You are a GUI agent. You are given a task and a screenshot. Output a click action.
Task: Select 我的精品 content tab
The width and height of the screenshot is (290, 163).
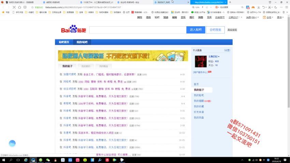[x=104, y=66]
